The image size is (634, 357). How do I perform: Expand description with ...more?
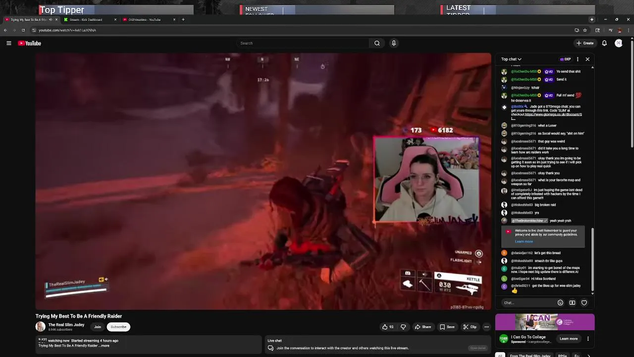click(x=104, y=346)
